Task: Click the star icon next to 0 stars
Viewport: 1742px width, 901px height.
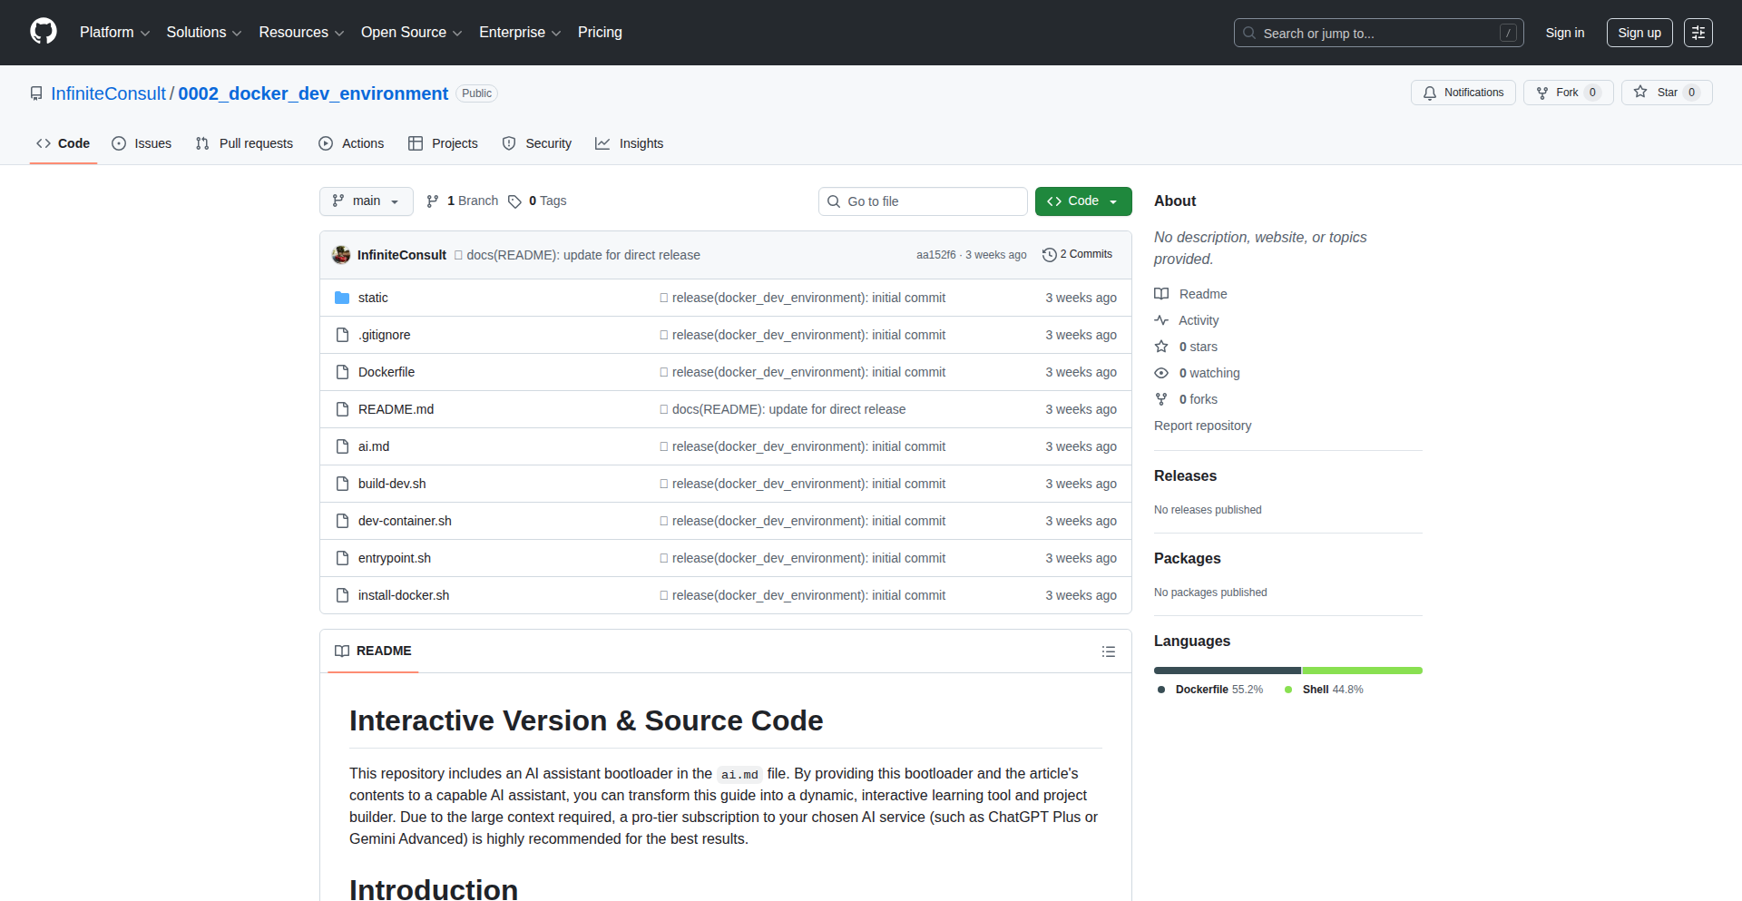Action: pyautogui.click(x=1161, y=346)
